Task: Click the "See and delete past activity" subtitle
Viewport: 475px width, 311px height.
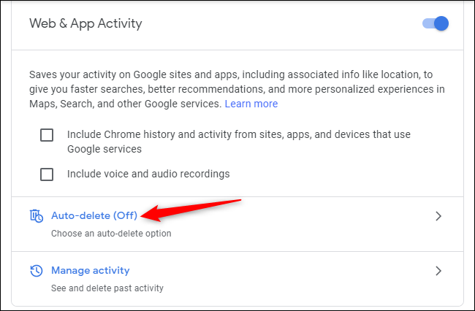Action: click(107, 288)
